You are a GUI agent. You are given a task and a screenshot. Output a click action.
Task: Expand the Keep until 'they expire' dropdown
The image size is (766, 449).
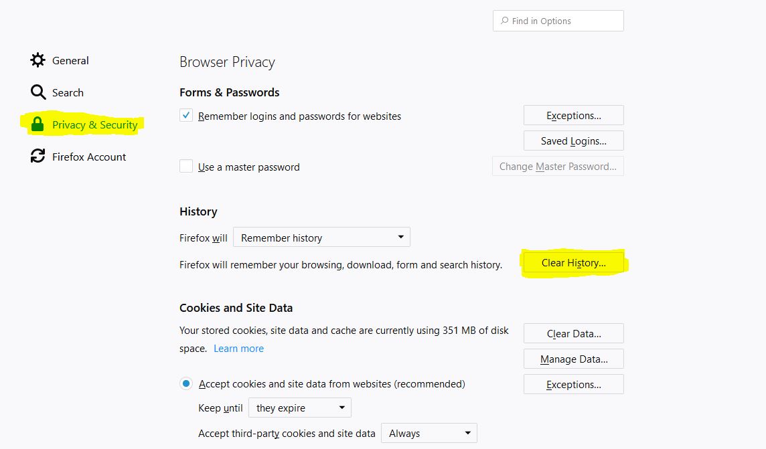299,408
